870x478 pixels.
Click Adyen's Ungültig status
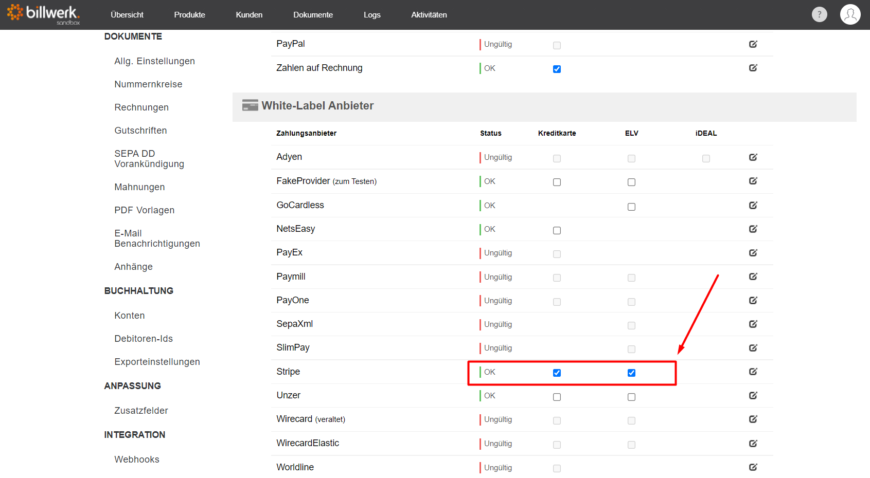pyautogui.click(x=498, y=157)
